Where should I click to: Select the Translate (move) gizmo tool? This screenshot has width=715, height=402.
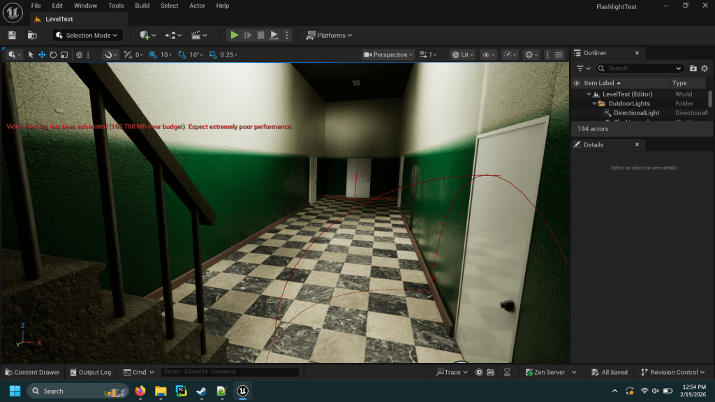(x=42, y=54)
